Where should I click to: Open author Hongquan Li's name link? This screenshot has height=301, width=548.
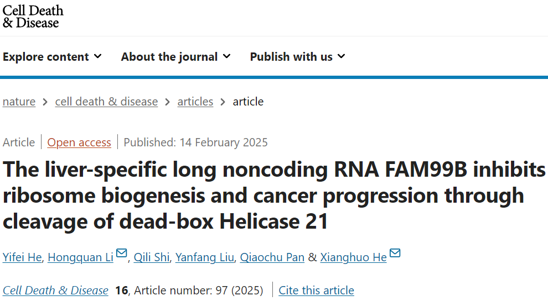80,257
